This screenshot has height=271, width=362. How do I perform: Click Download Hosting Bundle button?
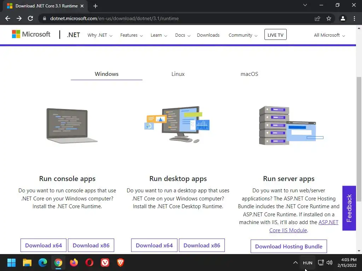288,246
